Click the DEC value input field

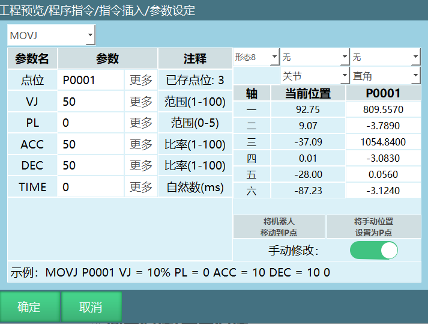[x=91, y=165]
